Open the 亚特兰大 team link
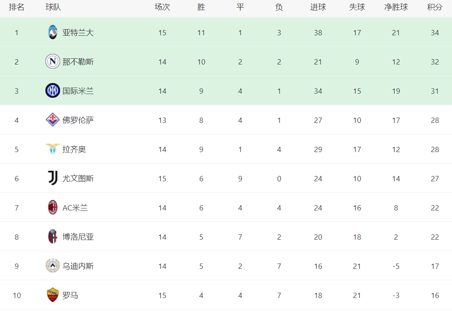Image resolution: width=452 pixels, height=311 pixels. pos(78,32)
